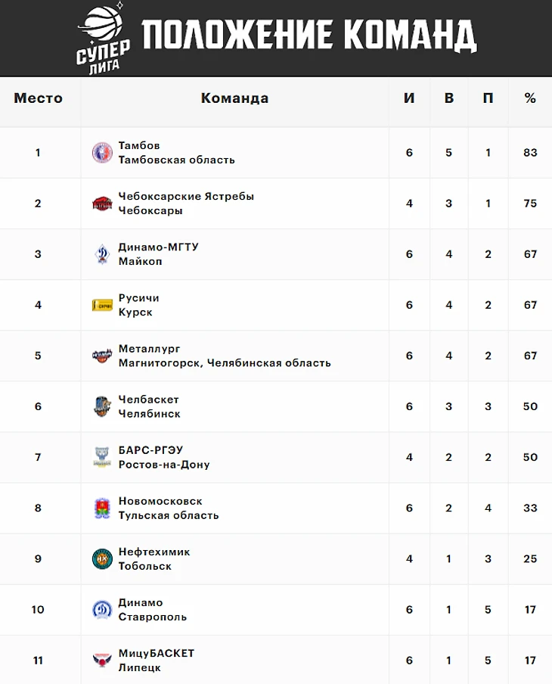Viewport: 552px width, 684px height.
Task: Click the Металлург Магнитогорск team logo
Action: [x=102, y=356]
